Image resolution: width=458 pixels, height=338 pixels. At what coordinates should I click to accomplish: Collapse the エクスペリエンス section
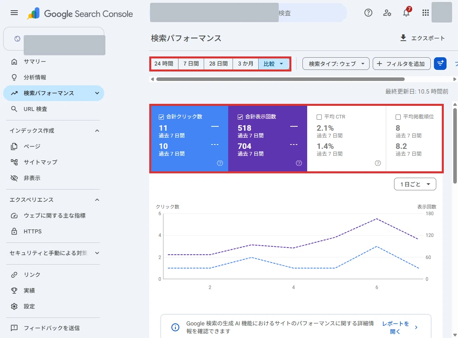(97, 200)
